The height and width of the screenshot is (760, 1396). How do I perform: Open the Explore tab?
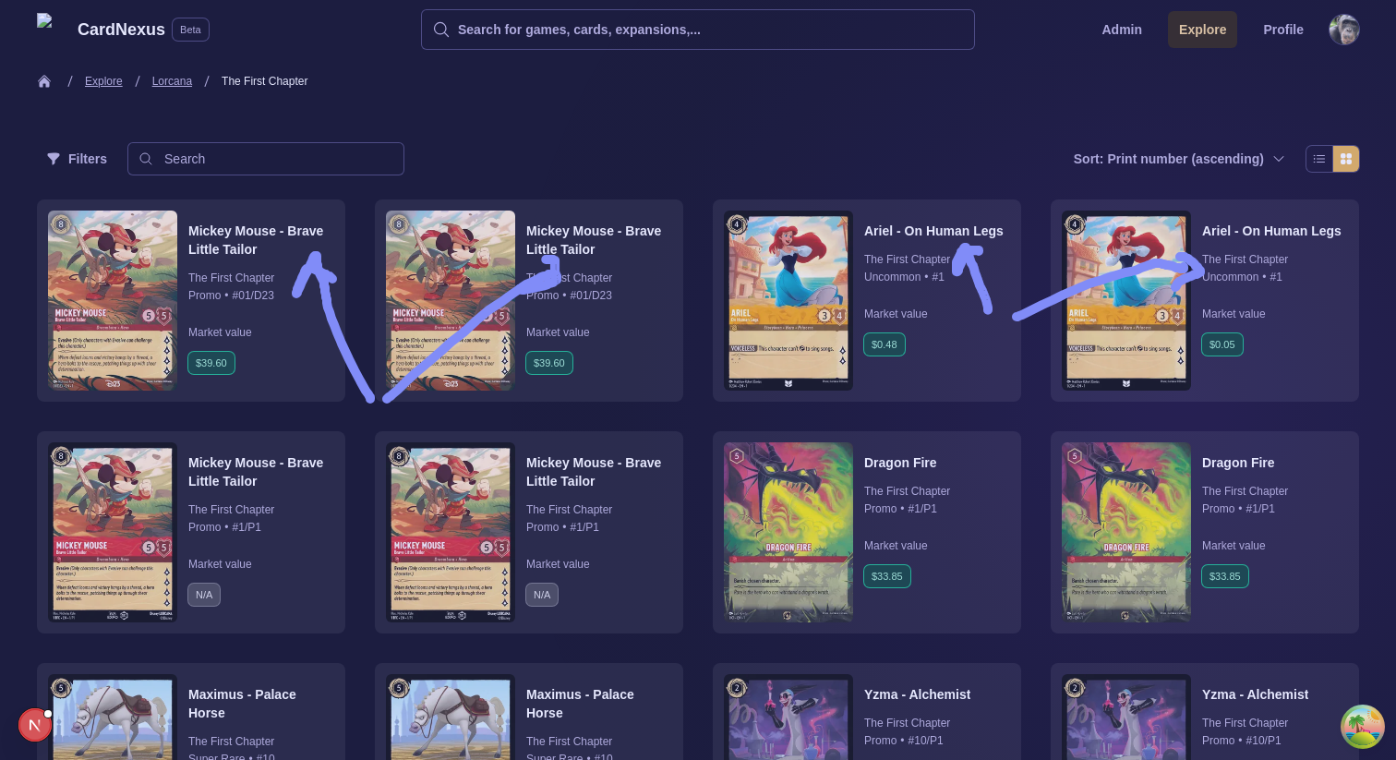pos(1202,30)
